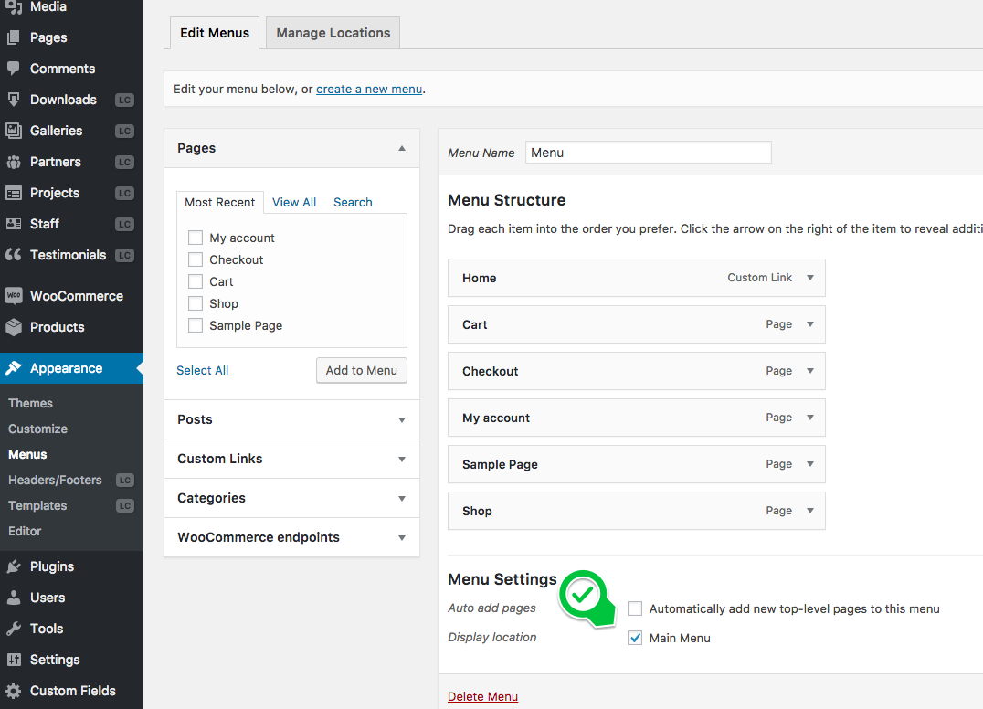Enable automatically add new top-level pages
The image size is (983, 709).
tap(635, 608)
